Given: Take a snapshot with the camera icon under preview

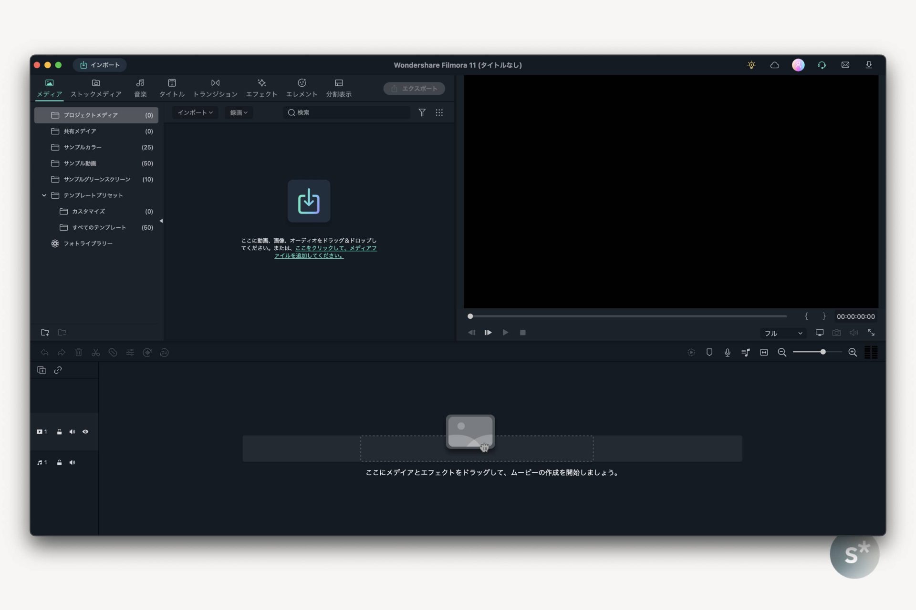Looking at the screenshot, I should click(836, 333).
